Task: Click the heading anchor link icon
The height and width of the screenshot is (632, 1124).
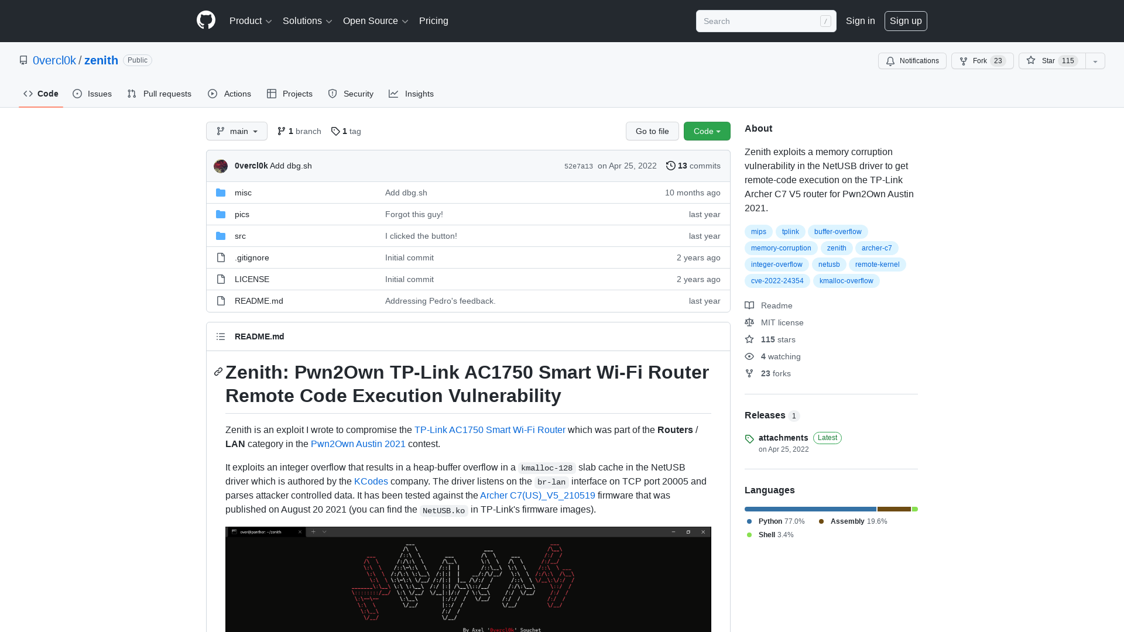Action: 218,372
